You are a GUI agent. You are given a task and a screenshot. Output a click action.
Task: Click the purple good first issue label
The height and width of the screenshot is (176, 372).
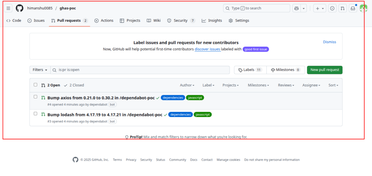[x=256, y=49]
